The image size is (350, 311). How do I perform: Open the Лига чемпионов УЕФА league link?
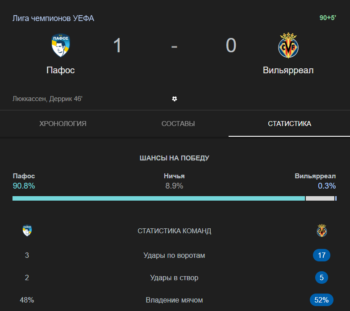[x=53, y=18]
